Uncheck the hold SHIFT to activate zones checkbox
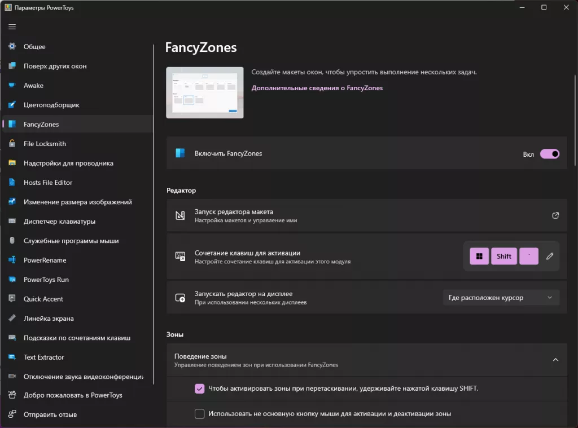Image resolution: width=578 pixels, height=428 pixels. pyautogui.click(x=199, y=389)
